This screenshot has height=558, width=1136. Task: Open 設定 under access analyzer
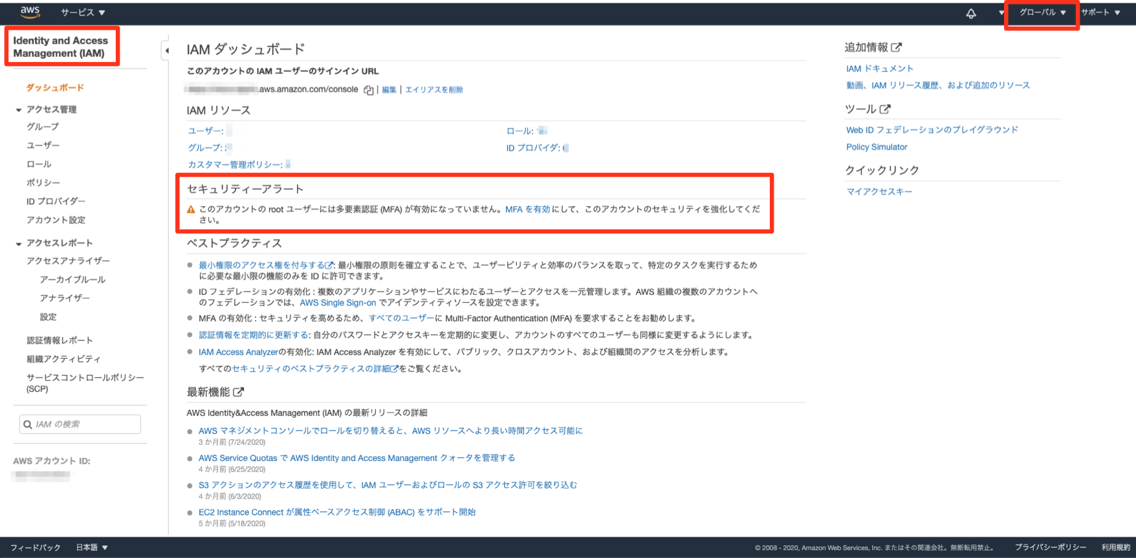pos(48,317)
